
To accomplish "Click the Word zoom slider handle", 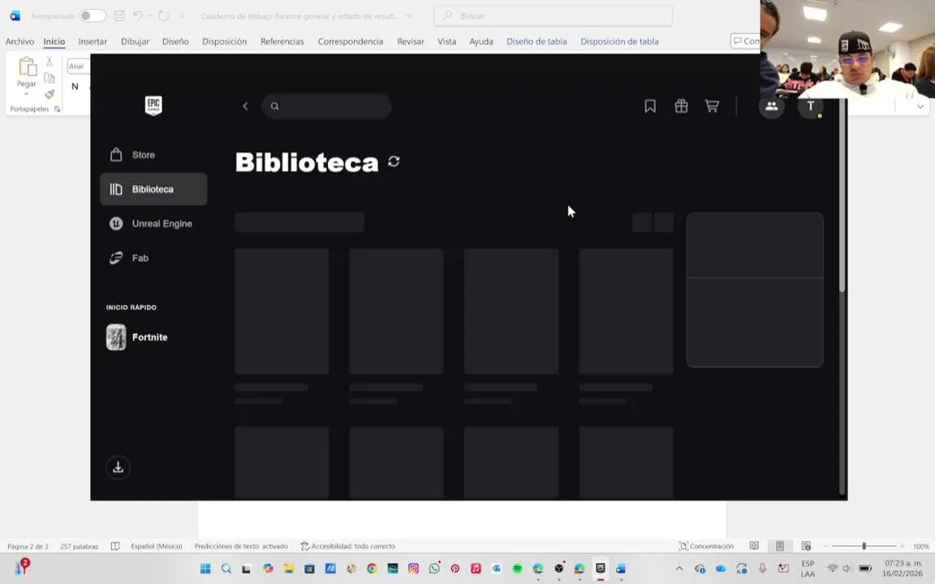I will coord(864,546).
